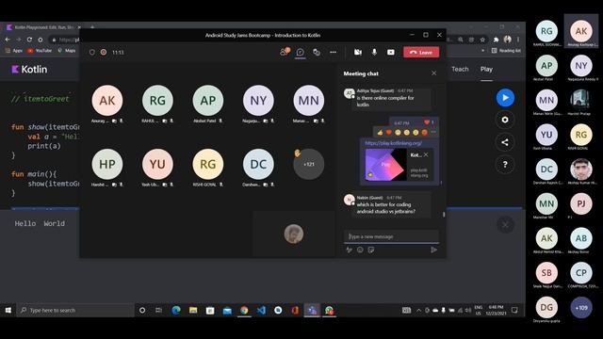The height and width of the screenshot is (339, 603).
Task: Click share icon in Kotlin Playground sidebar
Action: [505, 142]
